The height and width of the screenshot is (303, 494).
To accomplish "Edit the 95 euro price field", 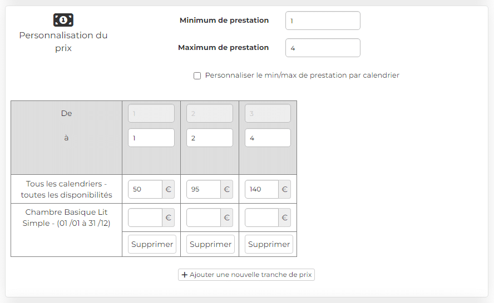I will 204,189.
